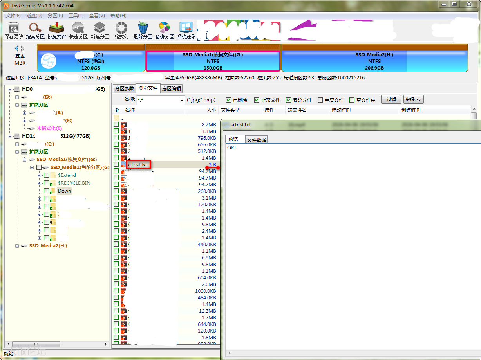The width and height of the screenshot is (481, 360).
Task: Open the parent folder '..' entry
Action: 122,118
